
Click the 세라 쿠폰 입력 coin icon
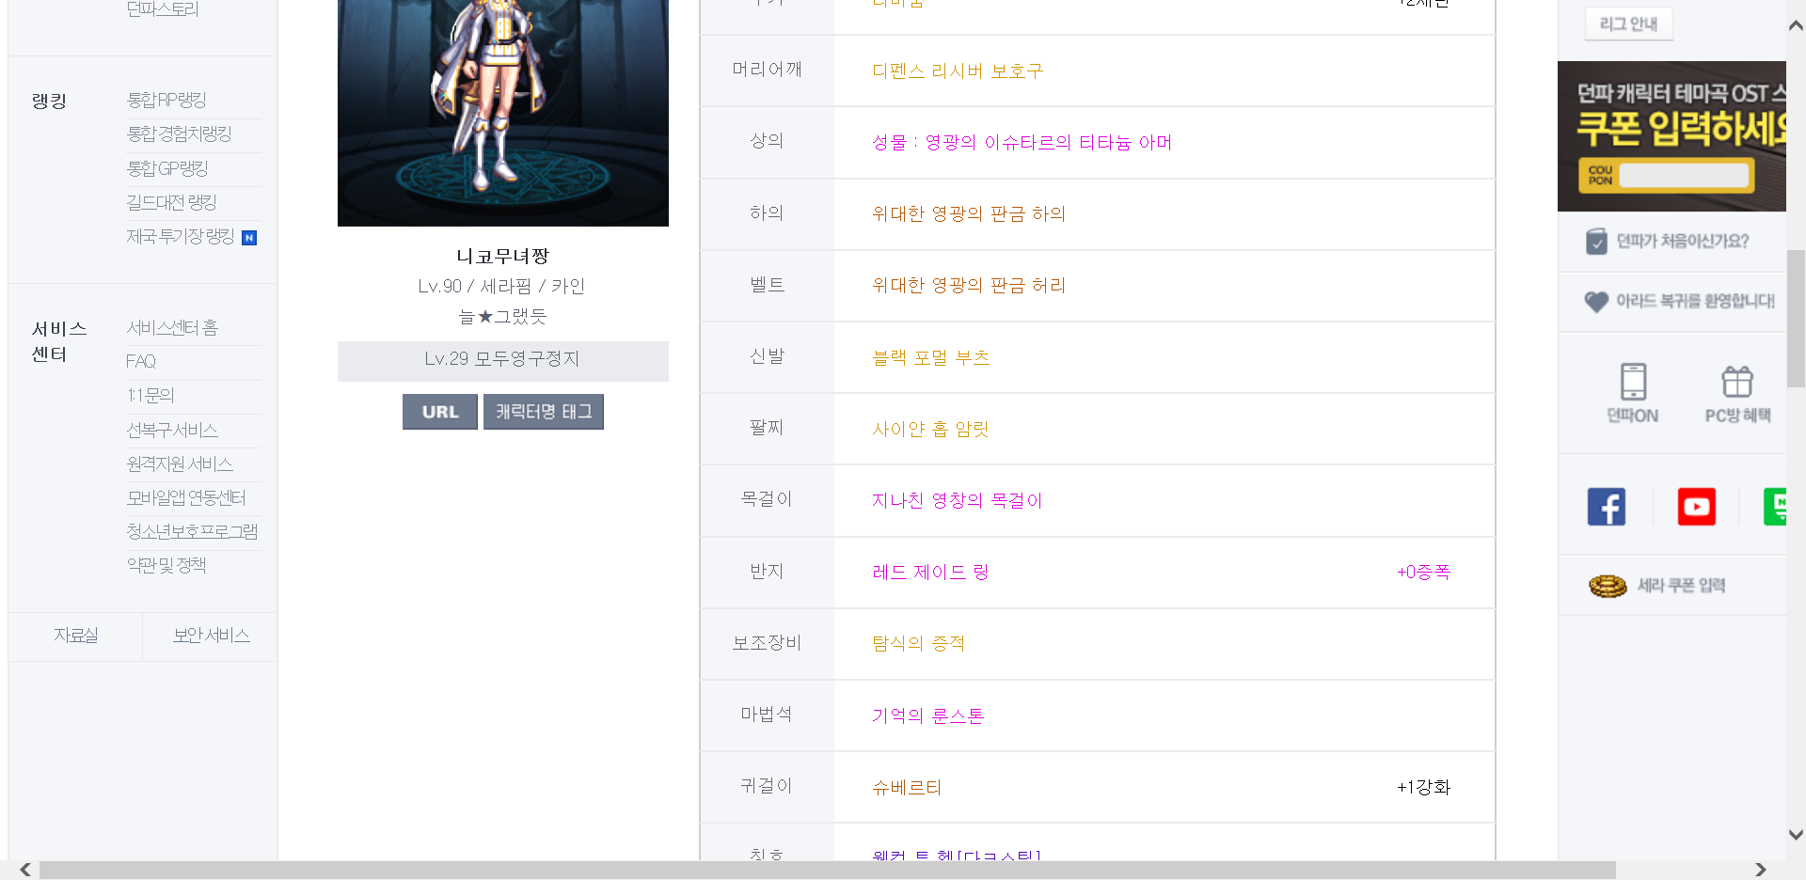coord(1608,586)
